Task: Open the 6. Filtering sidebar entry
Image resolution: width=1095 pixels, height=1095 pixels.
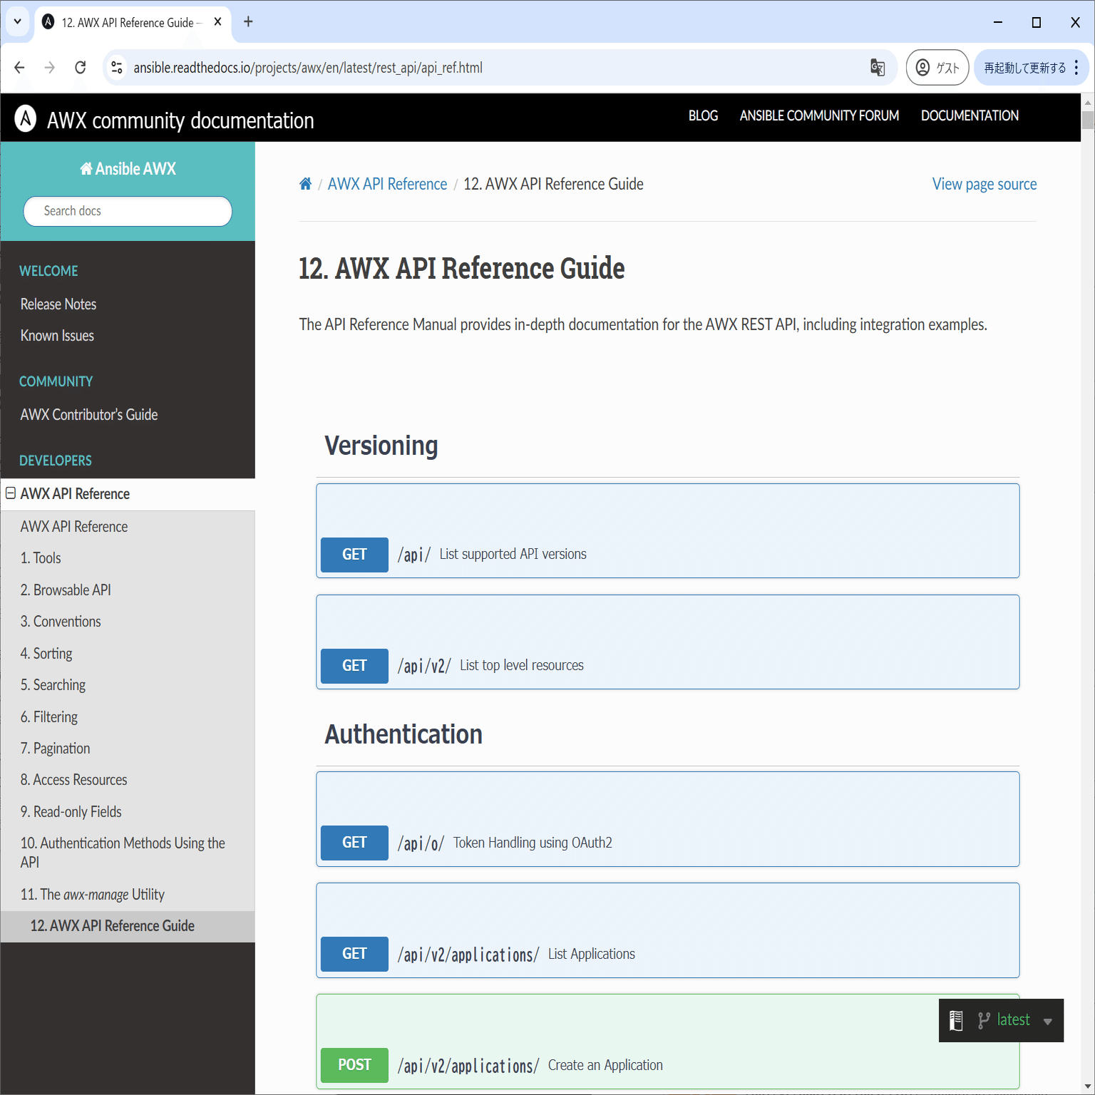Action: pyautogui.click(x=48, y=716)
